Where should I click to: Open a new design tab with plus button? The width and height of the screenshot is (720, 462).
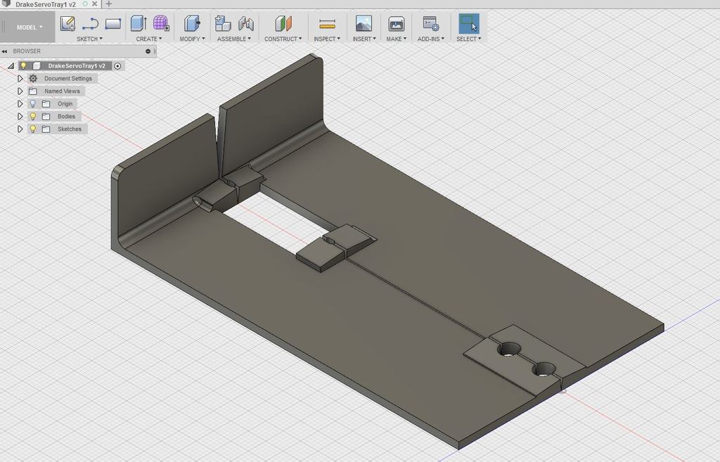108,4
